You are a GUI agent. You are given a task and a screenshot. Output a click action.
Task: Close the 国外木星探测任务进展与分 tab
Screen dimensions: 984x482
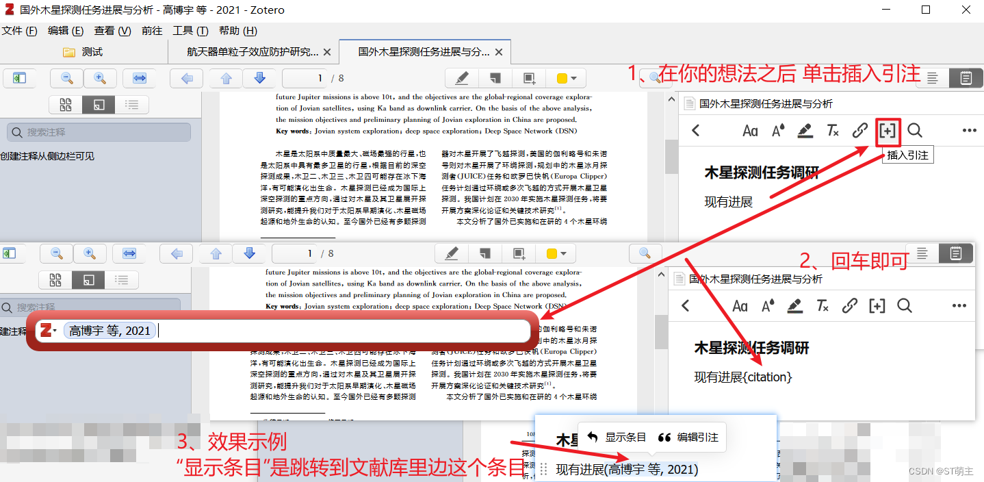click(x=498, y=52)
